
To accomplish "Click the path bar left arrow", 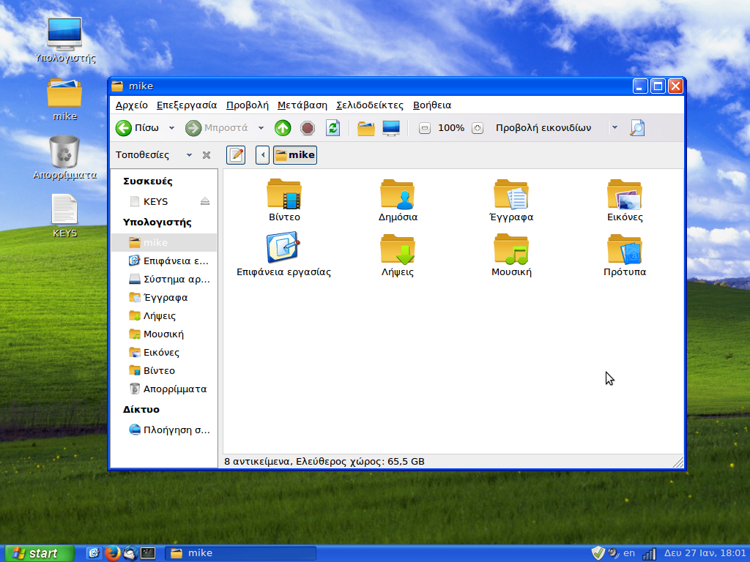I will (x=262, y=155).
